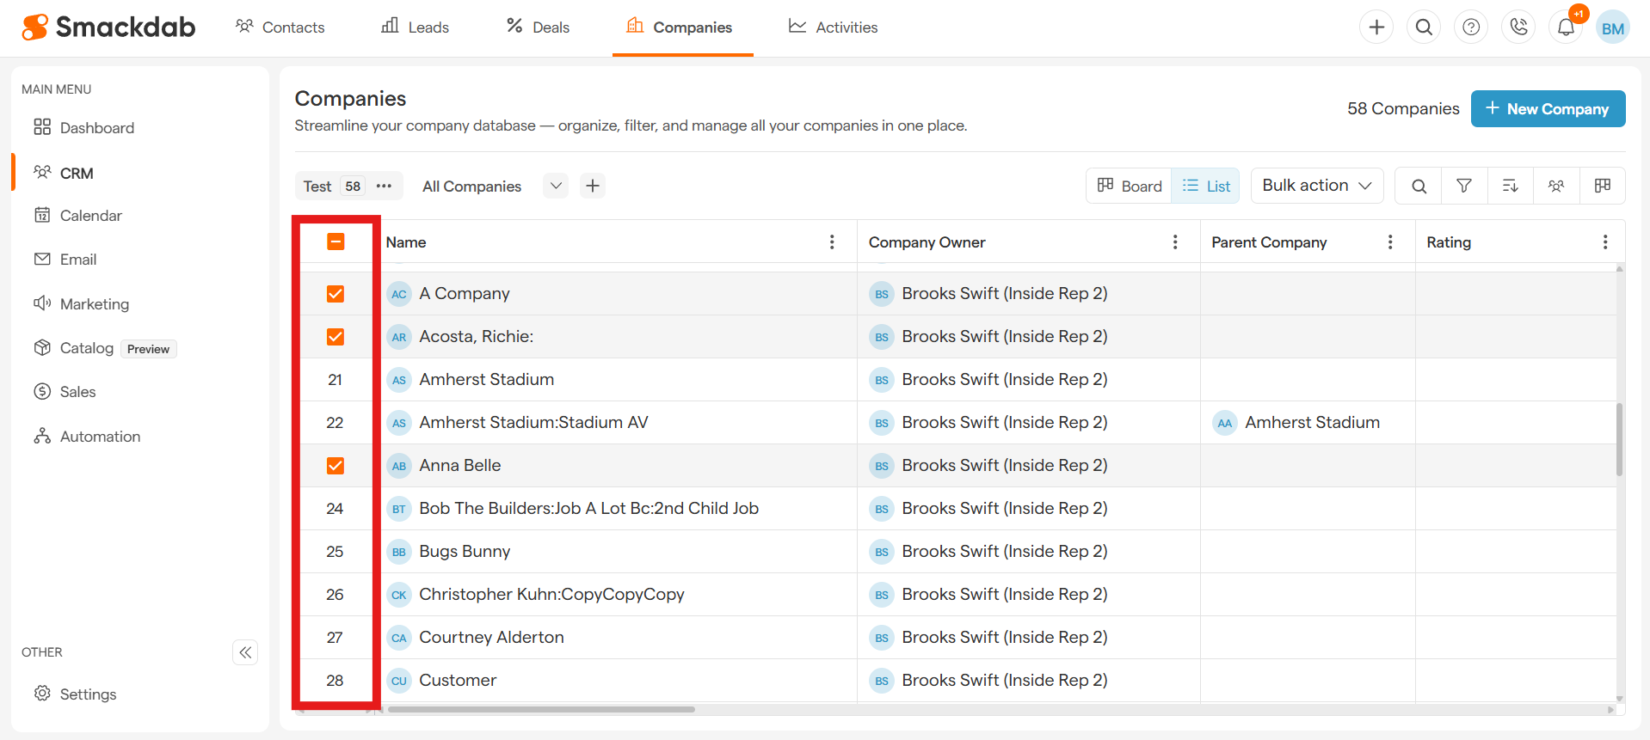The image size is (1650, 740).
Task: Open Name column options menu
Action: click(831, 242)
